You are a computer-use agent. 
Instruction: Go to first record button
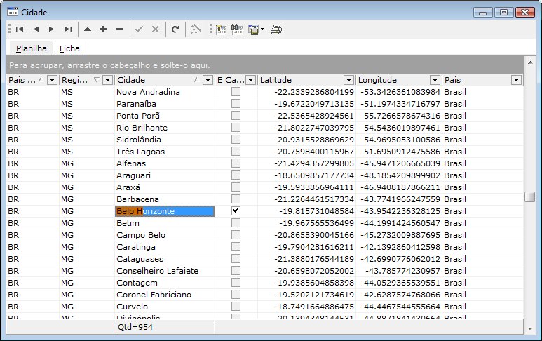(x=20, y=29)
